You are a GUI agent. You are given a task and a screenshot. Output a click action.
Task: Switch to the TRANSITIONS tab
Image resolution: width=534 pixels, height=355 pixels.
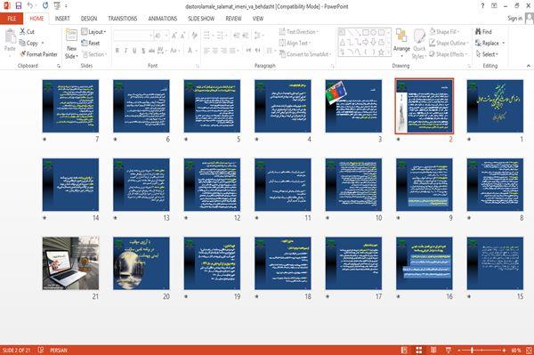(x=123, y=19)
